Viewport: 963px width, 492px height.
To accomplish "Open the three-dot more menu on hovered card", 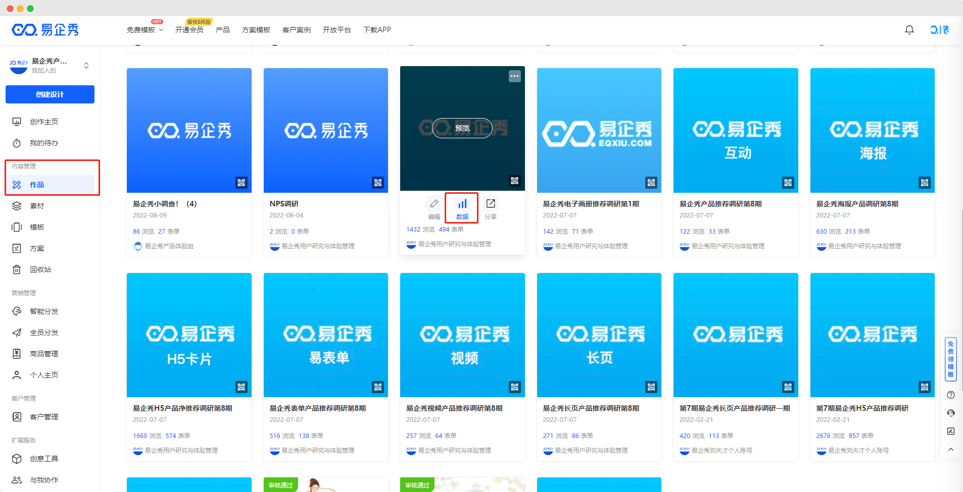I will [514, 76].
